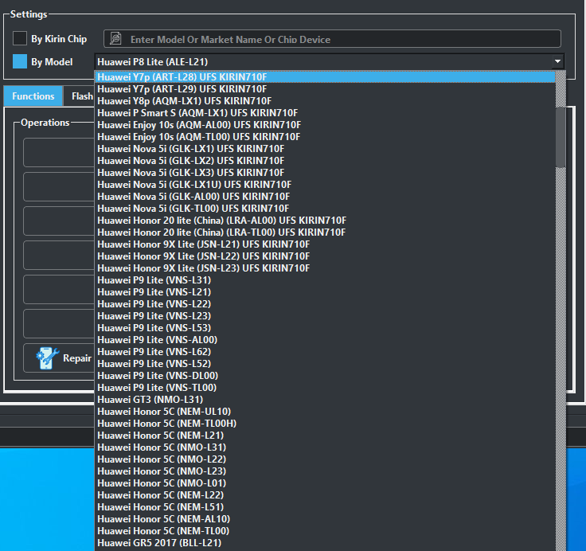Choose Huawei P9 Lite (VNS-L53)
Viewport: 586px width, 551px height.
(325, 328)
